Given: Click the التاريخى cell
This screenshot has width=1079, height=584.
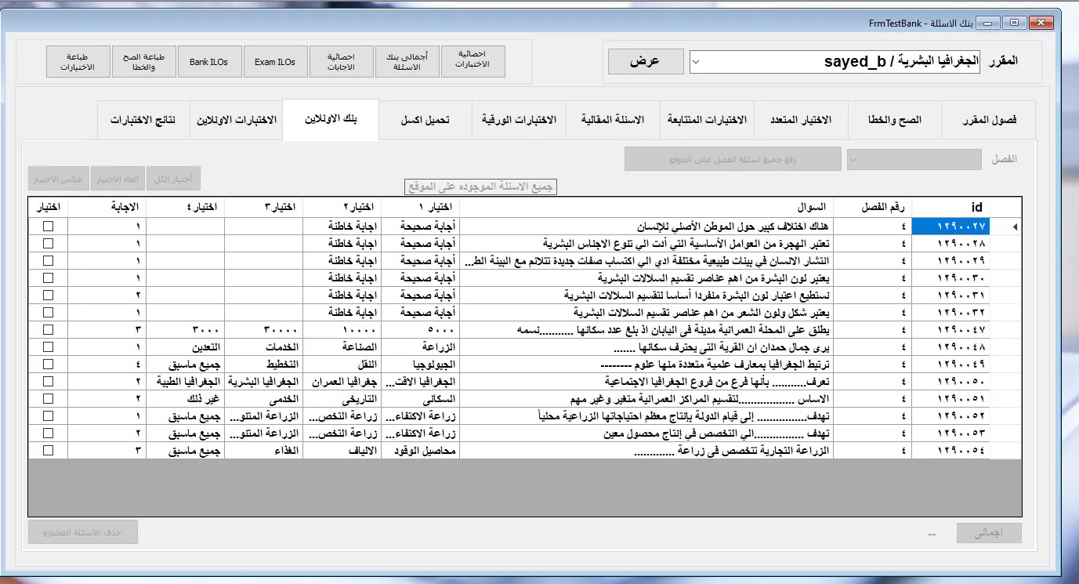Looking at the screenshot, I should pos(342,398).
